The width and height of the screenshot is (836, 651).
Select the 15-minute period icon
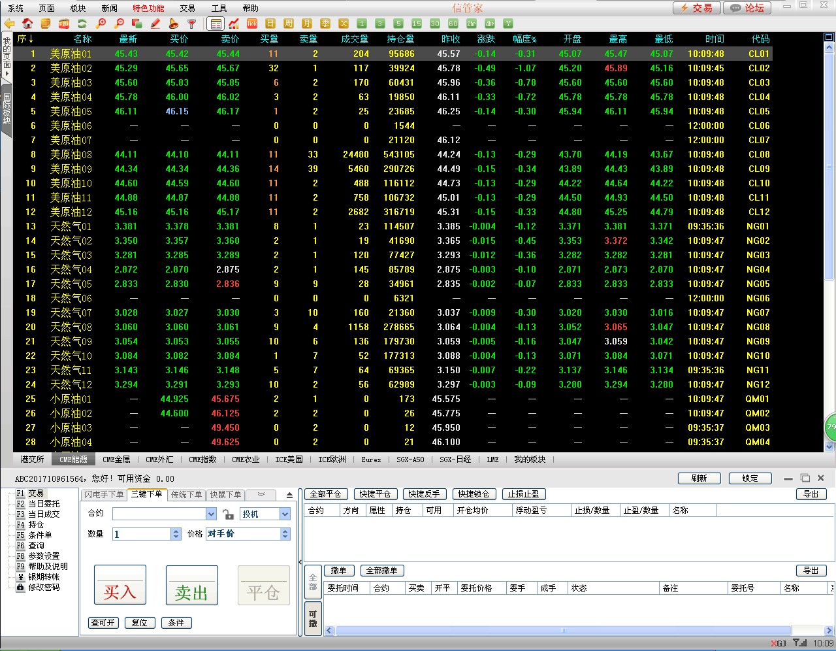click(417, 24)
